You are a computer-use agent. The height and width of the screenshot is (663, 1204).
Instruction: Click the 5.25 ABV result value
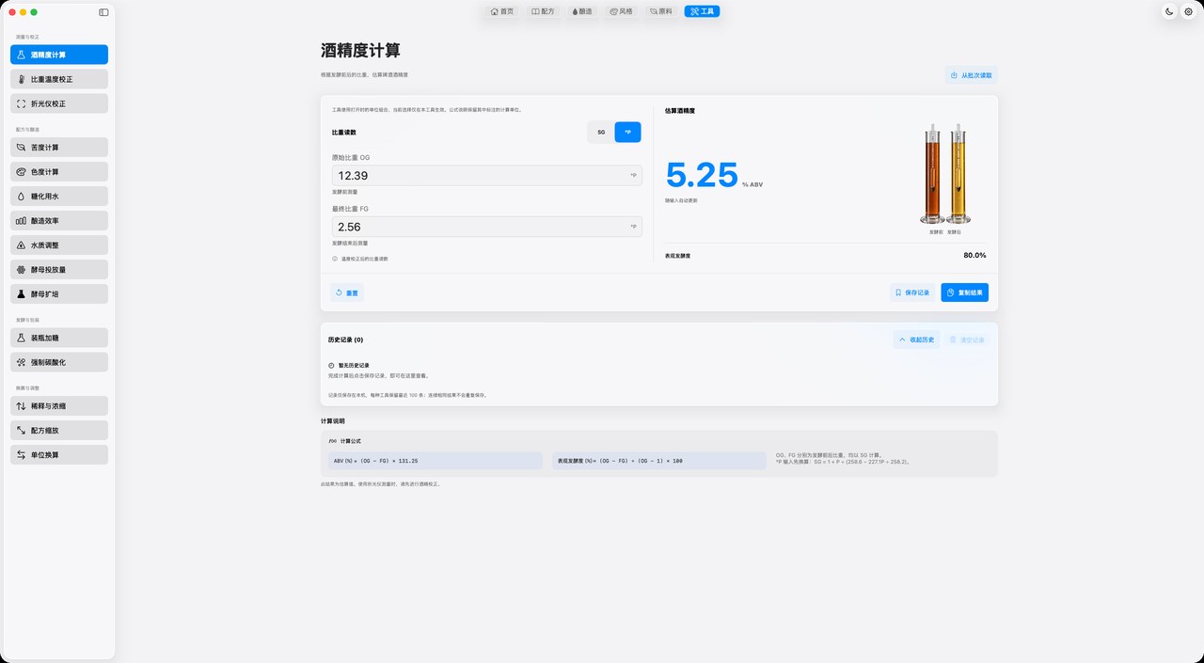tap(702, 175)
